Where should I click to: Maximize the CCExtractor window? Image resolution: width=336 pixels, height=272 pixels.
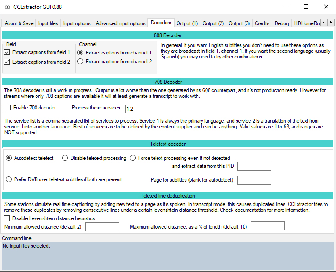pyautogui.click(x=306, y=7)
